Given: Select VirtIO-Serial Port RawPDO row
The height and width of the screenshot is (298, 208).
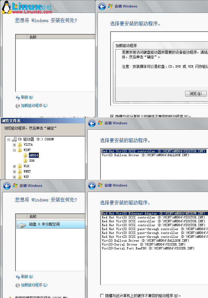Looking at the screenshot, I should (148, 248).
